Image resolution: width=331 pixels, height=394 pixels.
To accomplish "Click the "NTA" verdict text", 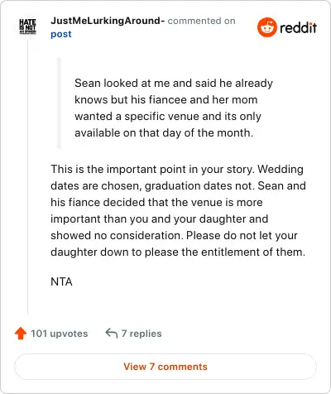I will point(61,281).
